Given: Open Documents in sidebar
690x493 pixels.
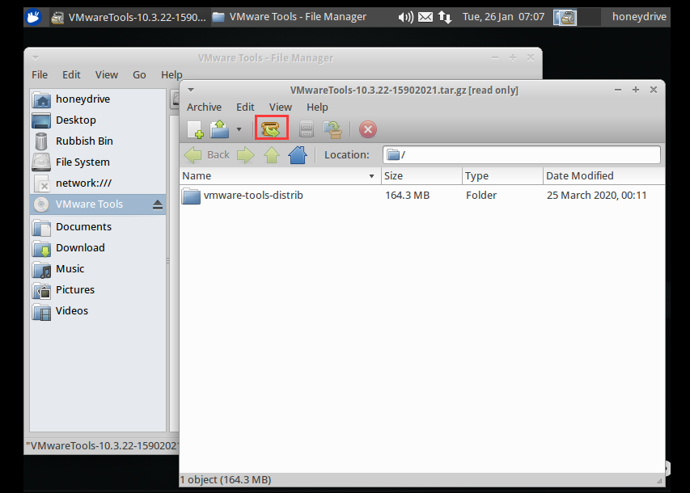Looking at the screenshot, I should click(x=98, y=227).
